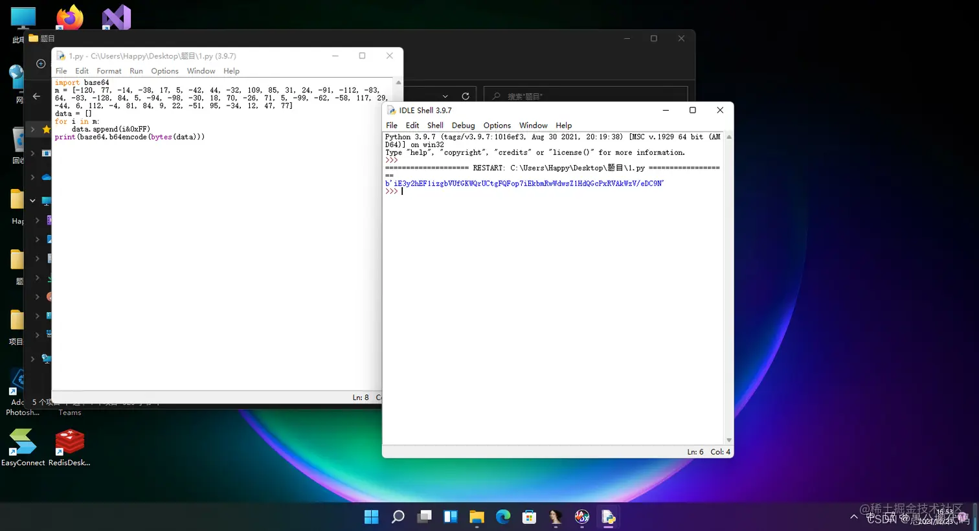Refresh the File Explorer address bar
The image size is (979, 531).
coord(465,96)
